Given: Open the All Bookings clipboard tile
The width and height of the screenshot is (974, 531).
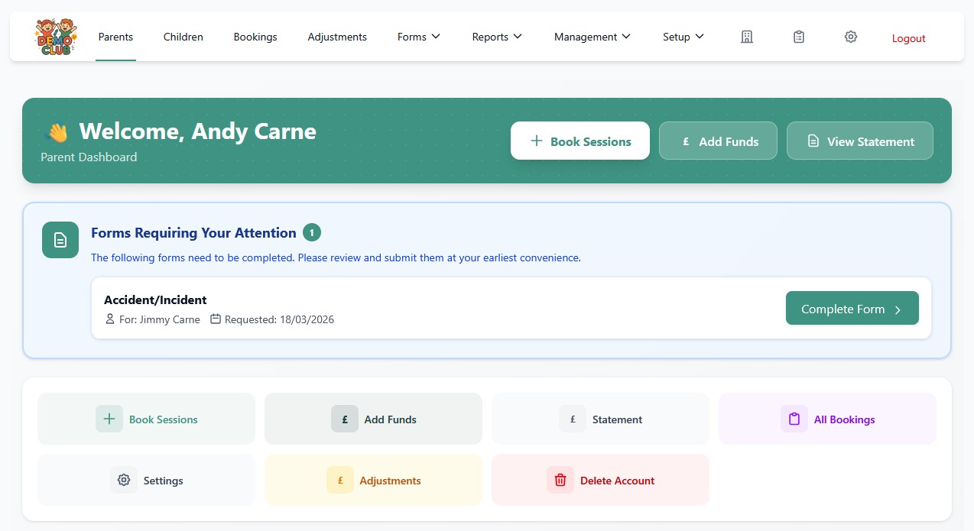Looking at the screenshot, I should tap(827, 419).
